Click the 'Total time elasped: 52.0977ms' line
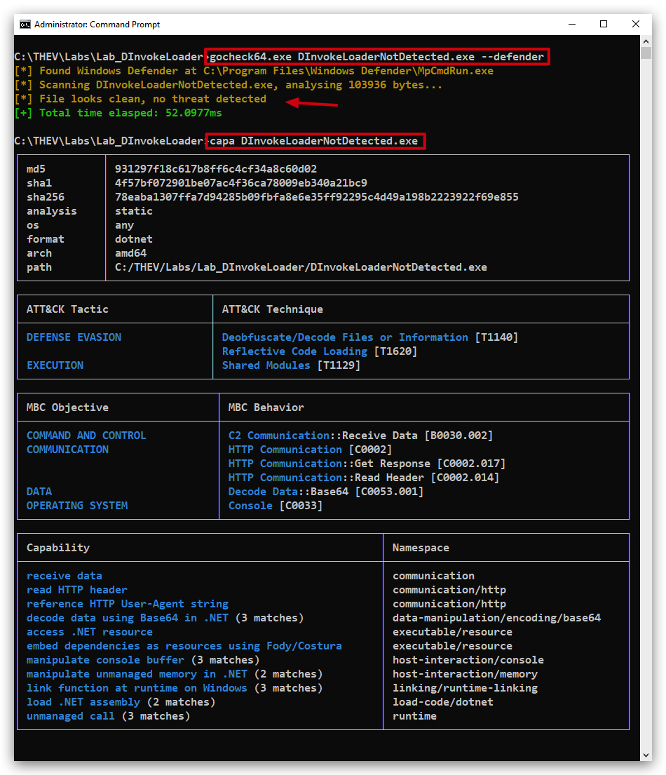 pyautogui.click(x=130, y=113)
